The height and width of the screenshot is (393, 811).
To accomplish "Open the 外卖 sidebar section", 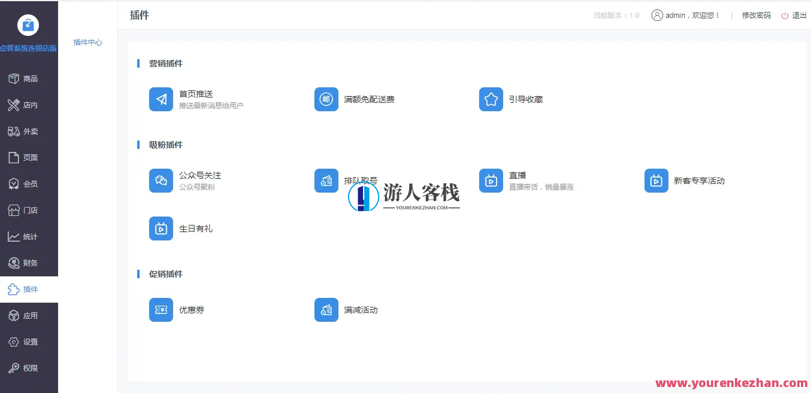I will (14, 131).
